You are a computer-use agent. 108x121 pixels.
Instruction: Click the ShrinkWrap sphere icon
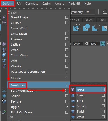[x=4, y=55]
